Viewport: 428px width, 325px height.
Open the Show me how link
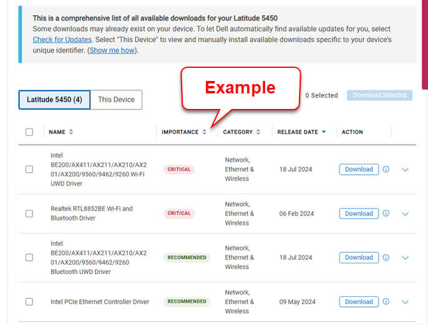pyautogui.click(x=112, y=50)
